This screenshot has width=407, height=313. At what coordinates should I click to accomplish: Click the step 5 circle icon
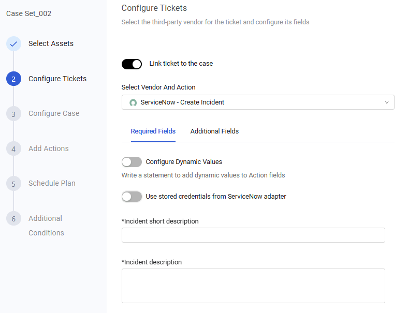click(13, 183)
